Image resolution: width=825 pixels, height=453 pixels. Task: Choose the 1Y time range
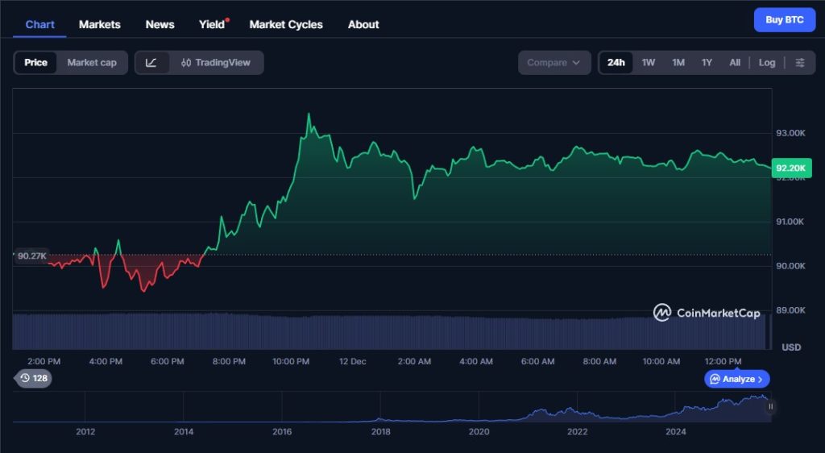pos(707,63)
